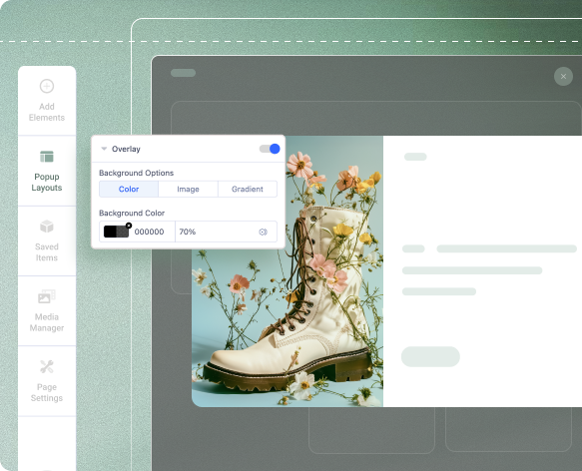Click the rounded placeholder button in the popup
Screen dimensions: 582x471
pos(430,356)
